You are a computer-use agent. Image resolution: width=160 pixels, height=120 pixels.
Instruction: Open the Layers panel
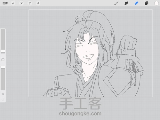146,3
